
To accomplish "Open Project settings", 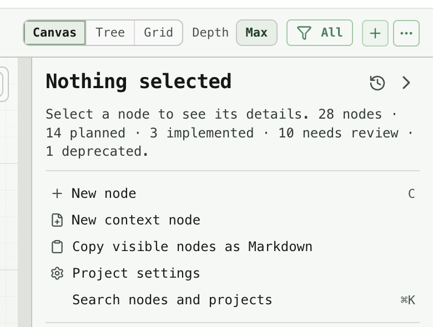I will click(x=233, y=273).
